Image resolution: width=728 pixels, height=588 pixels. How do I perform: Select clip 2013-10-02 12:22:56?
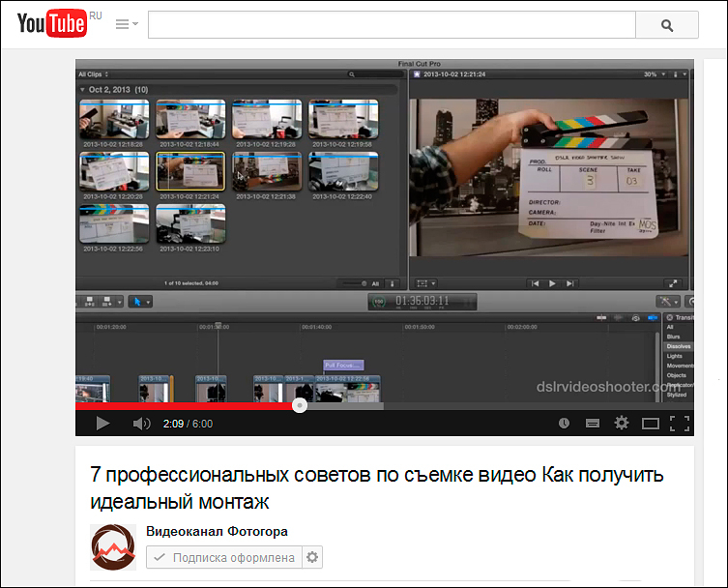point(114,223)
